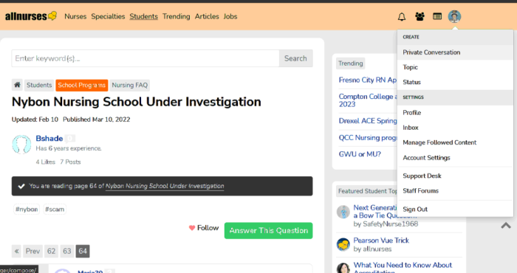This screenshot has width=517, height=273.
Task: Select Topic from the Create menu
Action: click(455, 67)
